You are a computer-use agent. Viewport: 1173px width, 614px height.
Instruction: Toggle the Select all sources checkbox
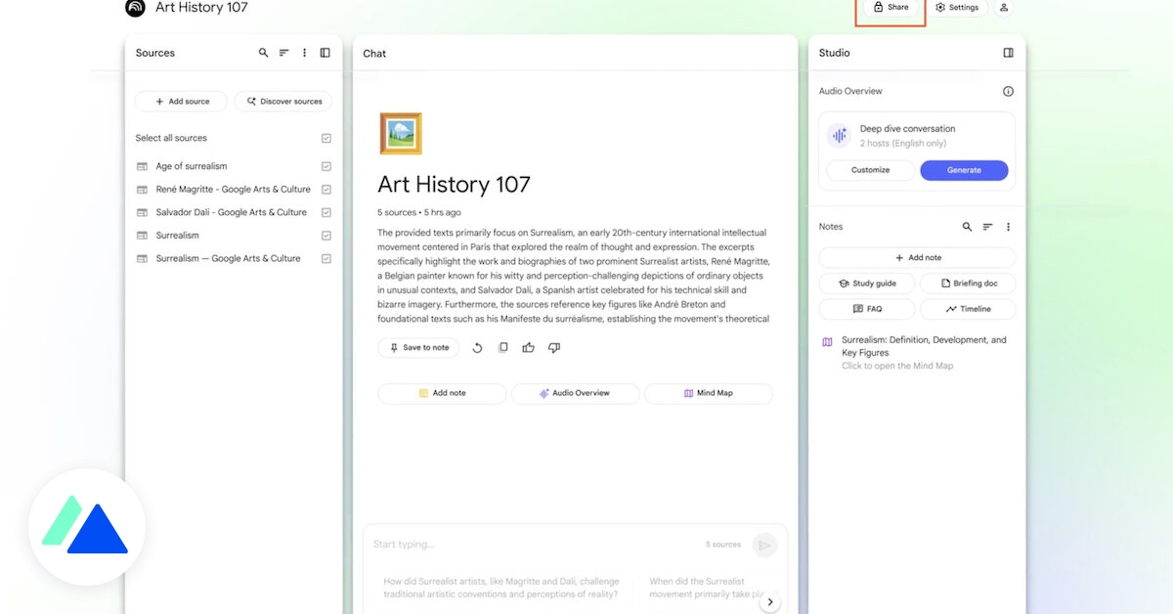coord(326,138)
